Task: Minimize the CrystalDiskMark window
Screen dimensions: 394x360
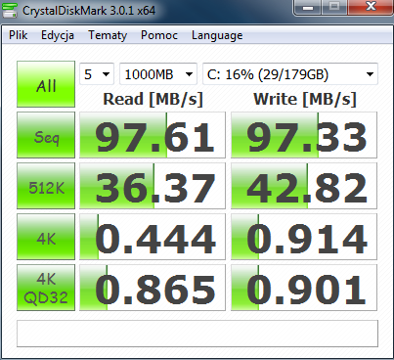Action: point(308,7)
